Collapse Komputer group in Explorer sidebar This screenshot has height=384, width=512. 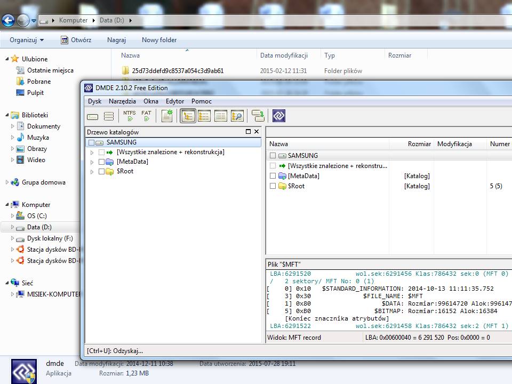[x=7, y=205]
